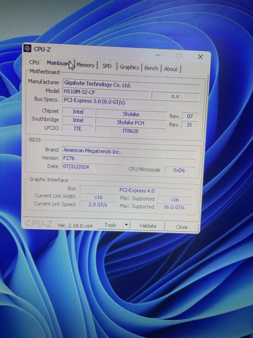Open the Memory tab
The image size is (253, 338).
tap(85, 65)
